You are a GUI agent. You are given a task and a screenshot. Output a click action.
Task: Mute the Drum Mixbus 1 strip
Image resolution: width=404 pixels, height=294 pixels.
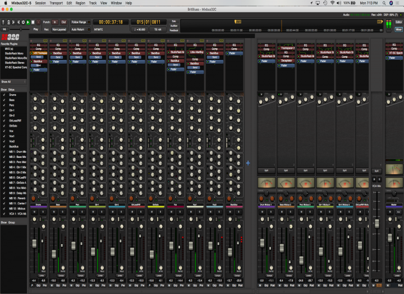[262, 212]
